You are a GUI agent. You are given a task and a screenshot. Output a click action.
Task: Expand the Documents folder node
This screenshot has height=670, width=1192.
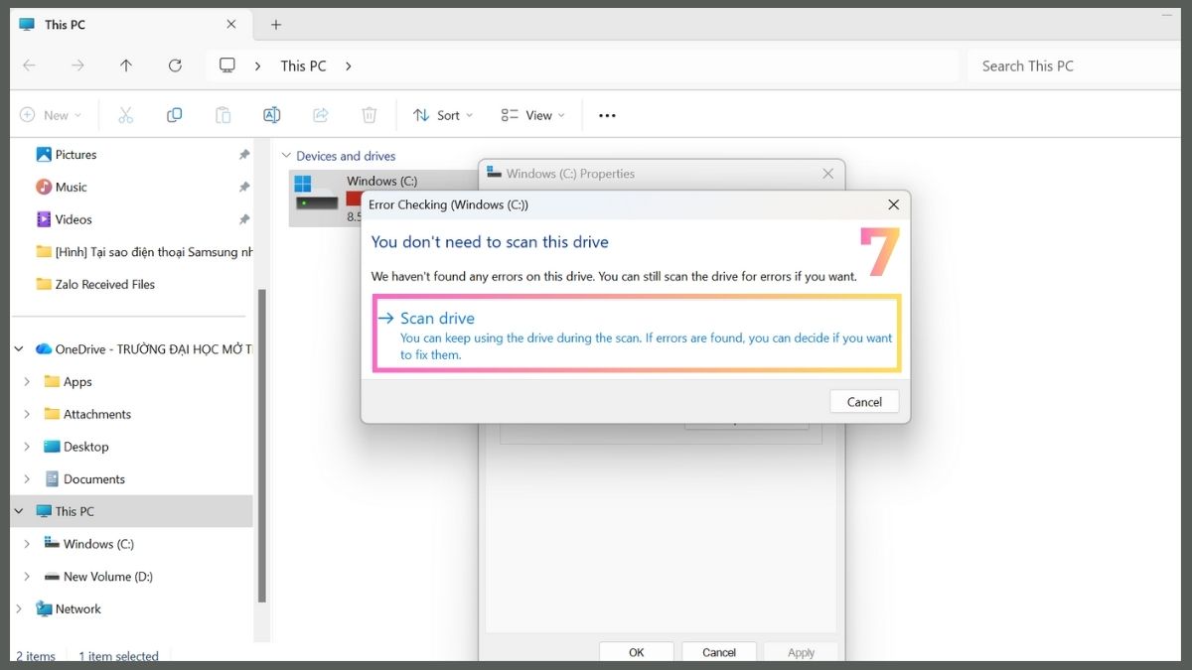(27, 479)
